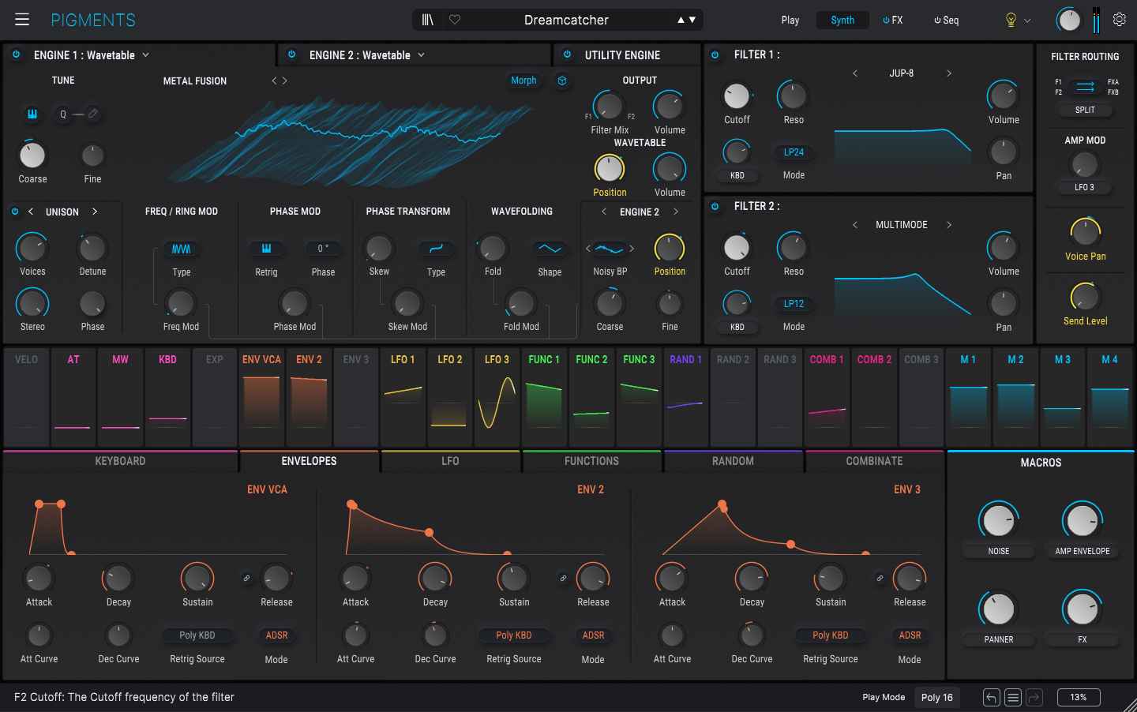This screenshot has height=712, width=1137.
Task: Open the FUNCTIONS tab
Action: pos(591,461)
